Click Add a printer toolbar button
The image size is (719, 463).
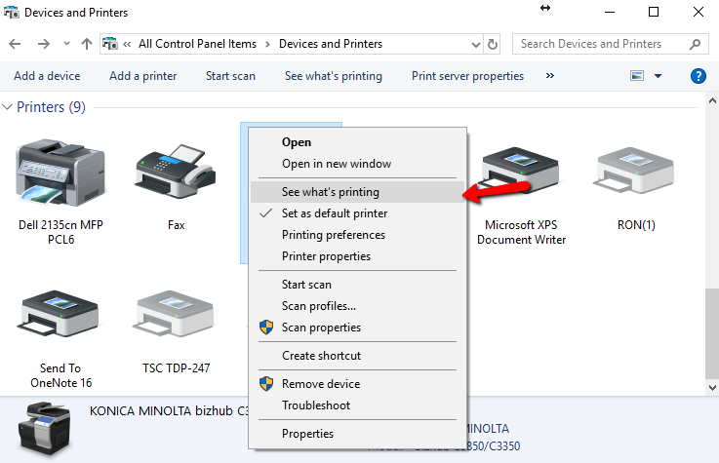(x=142, y=76)
